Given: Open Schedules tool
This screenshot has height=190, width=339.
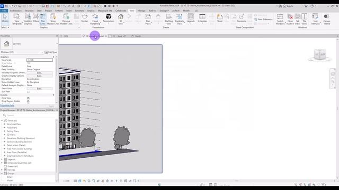Looking at the screenshot, I should click(x=202, y=18).
